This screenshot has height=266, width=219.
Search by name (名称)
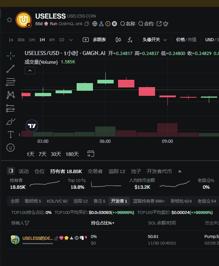click(x=128, y=24)
